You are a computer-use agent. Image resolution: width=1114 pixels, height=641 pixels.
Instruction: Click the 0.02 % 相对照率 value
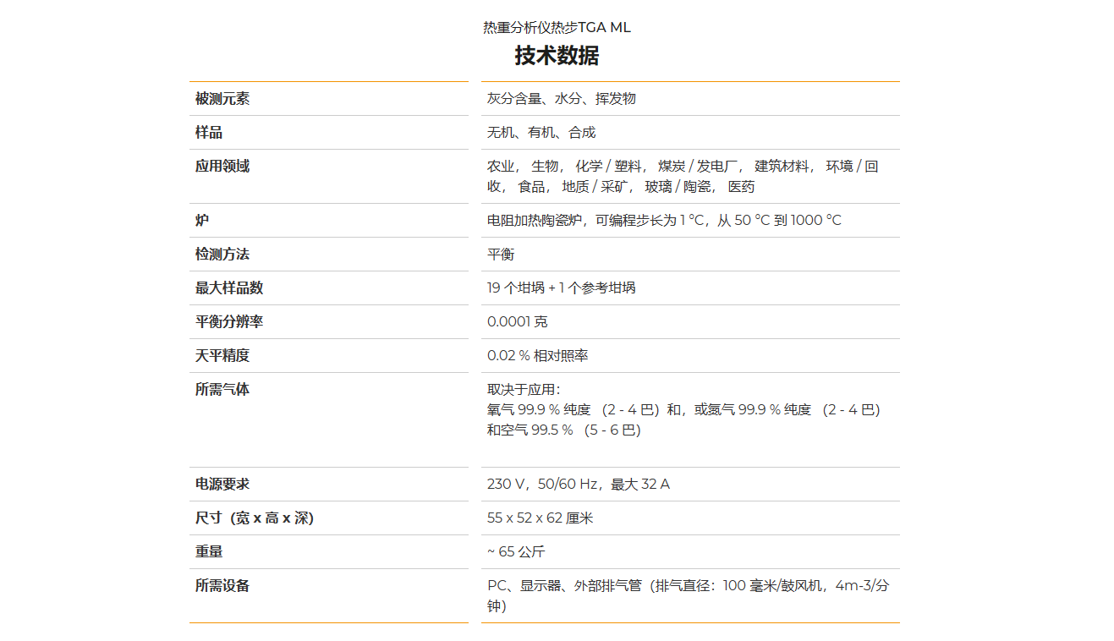point(537,356)
